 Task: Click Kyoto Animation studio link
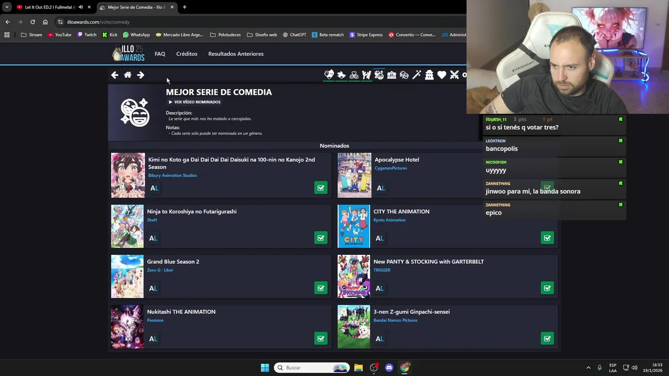[x=389, y=220]
